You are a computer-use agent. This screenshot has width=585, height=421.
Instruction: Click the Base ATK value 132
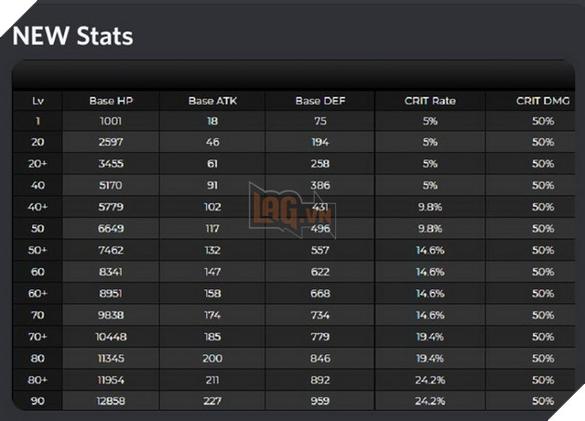tap(213, 250)
